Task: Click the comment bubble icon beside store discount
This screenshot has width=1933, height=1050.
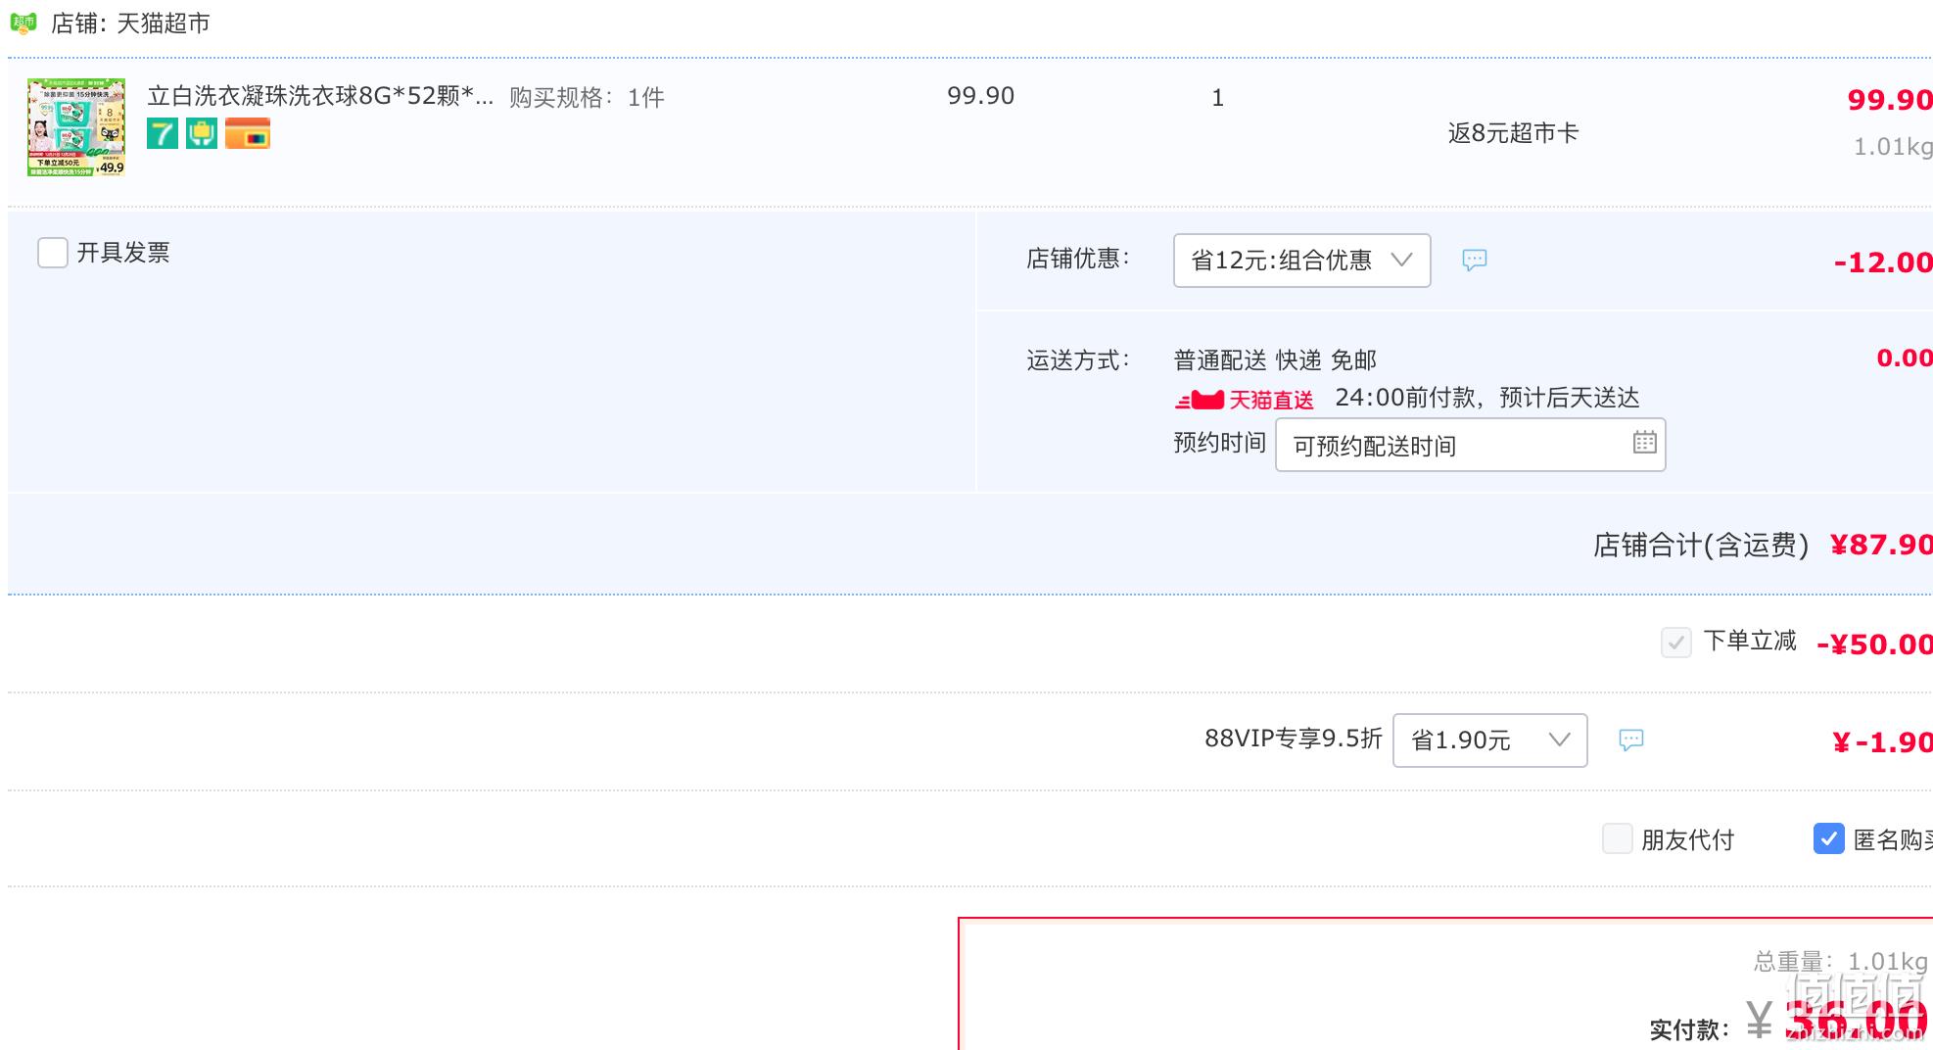Action: (1475, 260)
